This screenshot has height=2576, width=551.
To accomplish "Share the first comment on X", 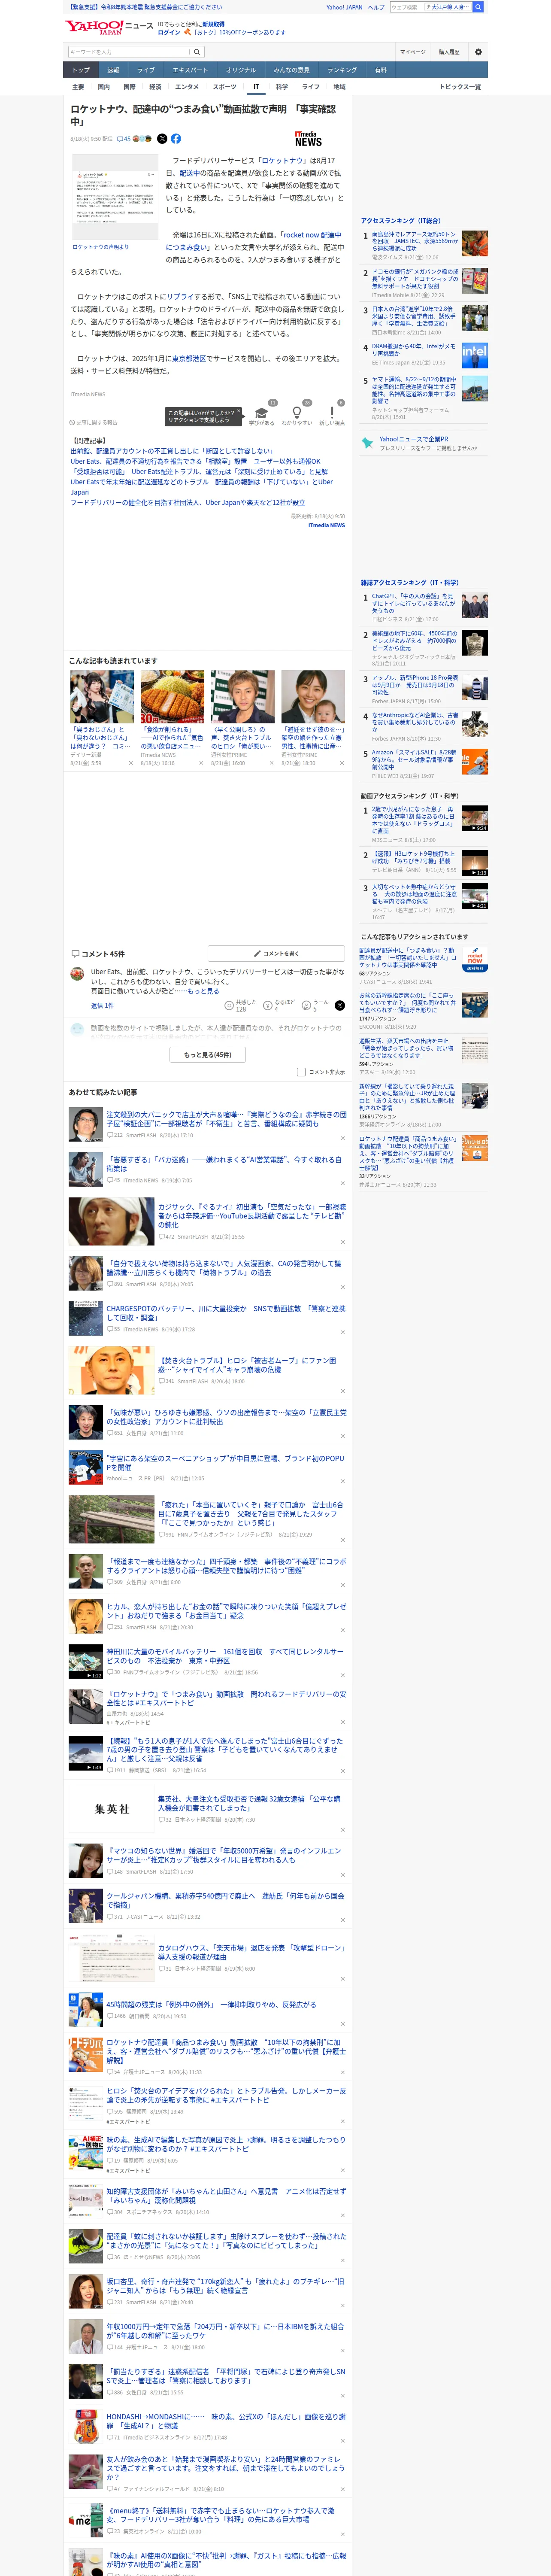I will click(x=340, y=1005).
